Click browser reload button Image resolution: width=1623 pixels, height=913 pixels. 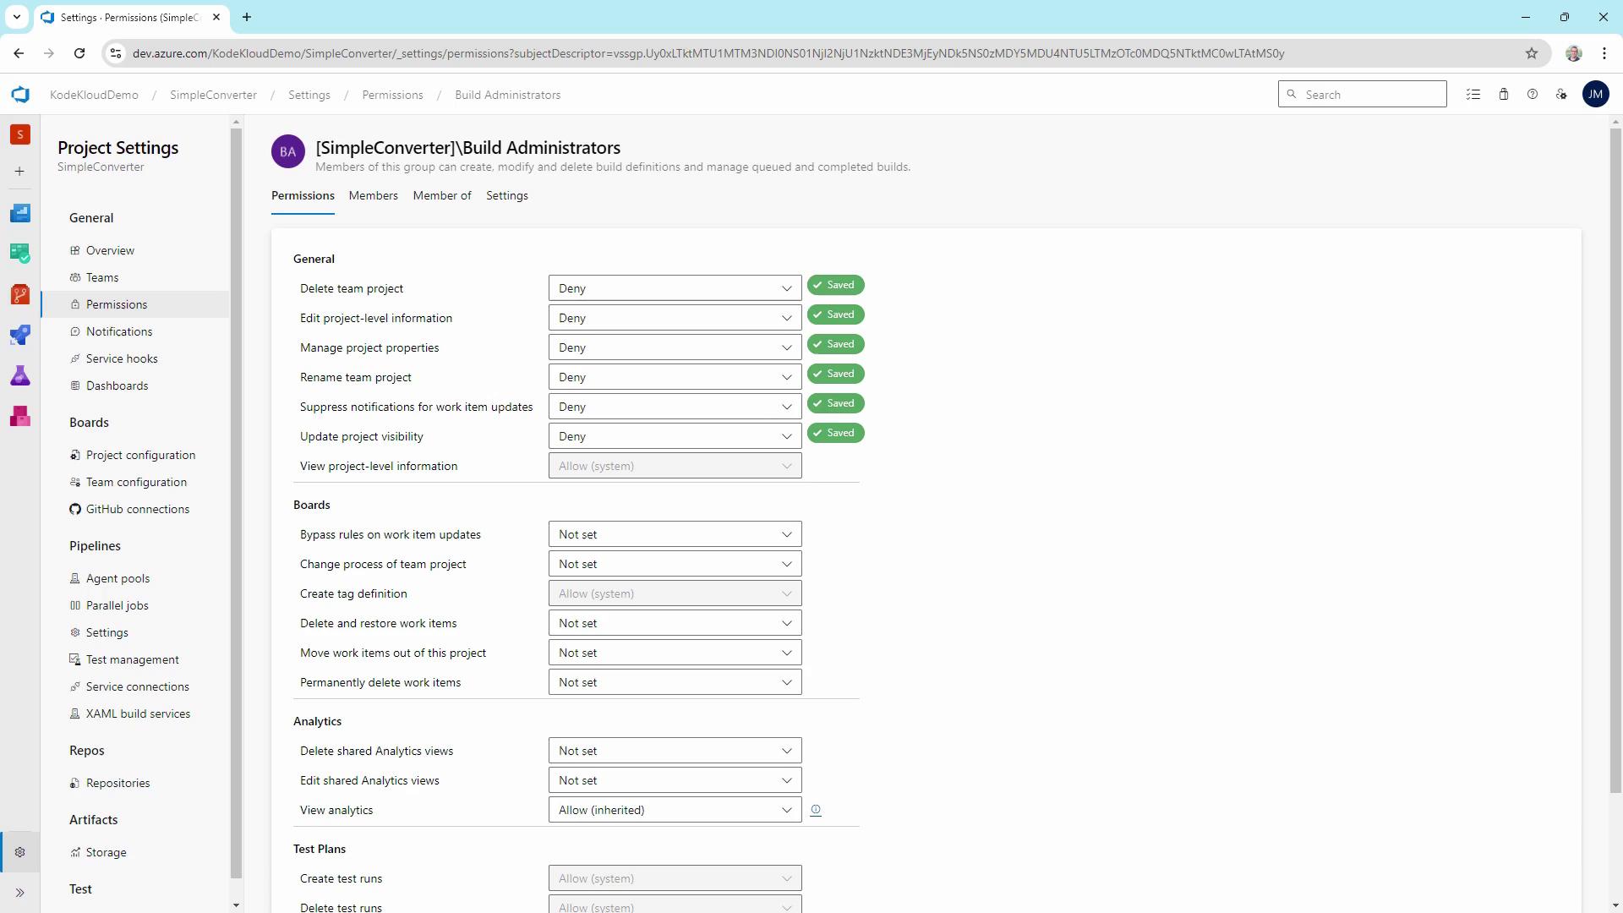click(x=79, y=53)
